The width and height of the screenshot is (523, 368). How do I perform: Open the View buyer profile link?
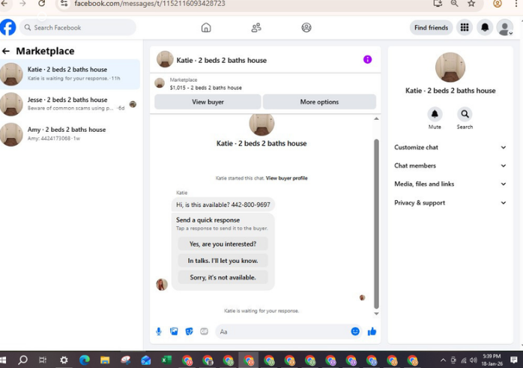point(286,178)
